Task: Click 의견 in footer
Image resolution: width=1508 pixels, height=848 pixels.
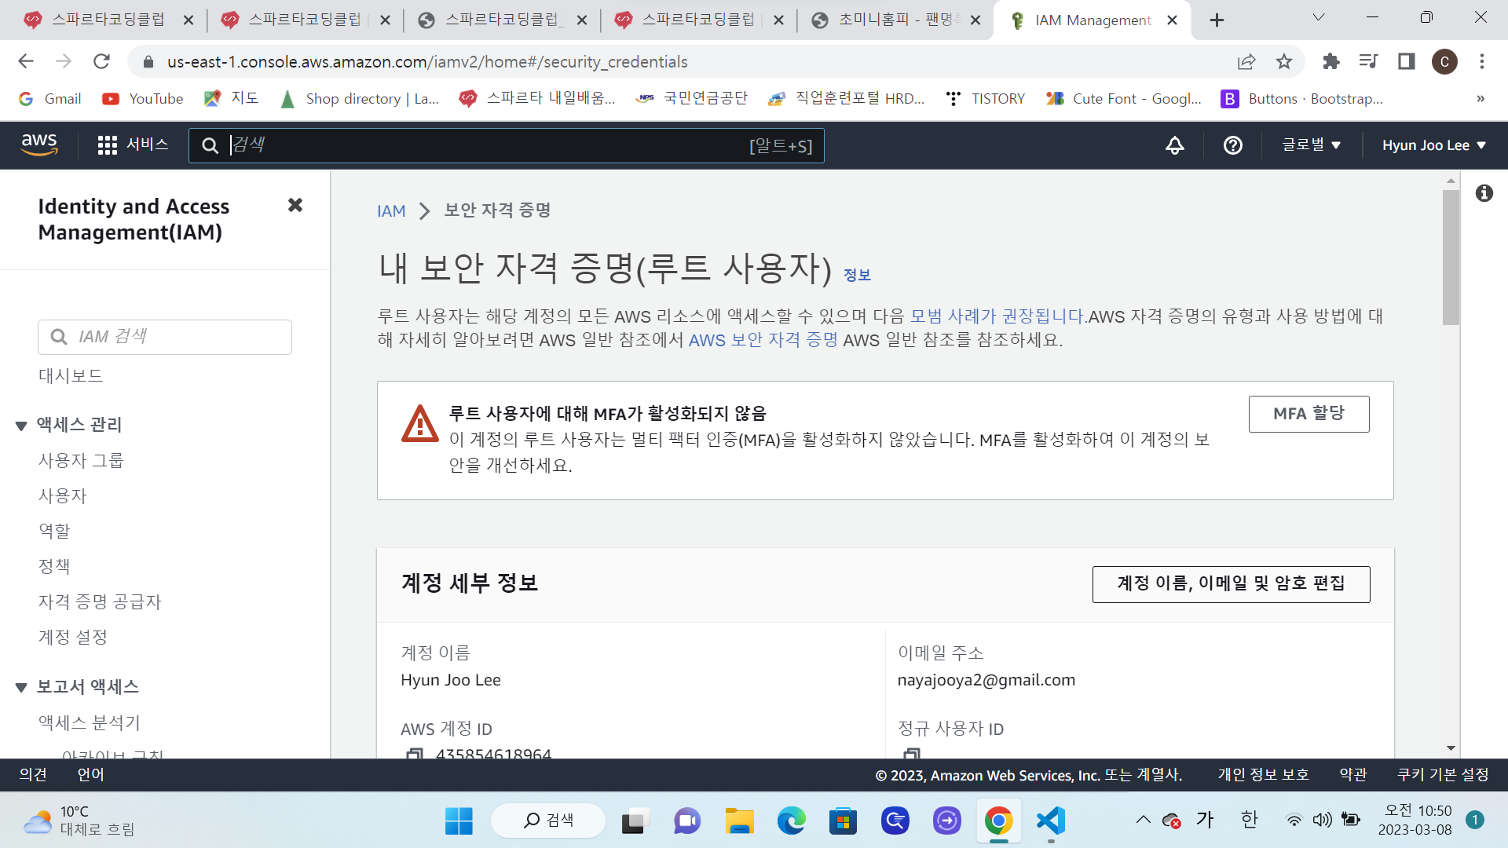Action: point(33,775)
